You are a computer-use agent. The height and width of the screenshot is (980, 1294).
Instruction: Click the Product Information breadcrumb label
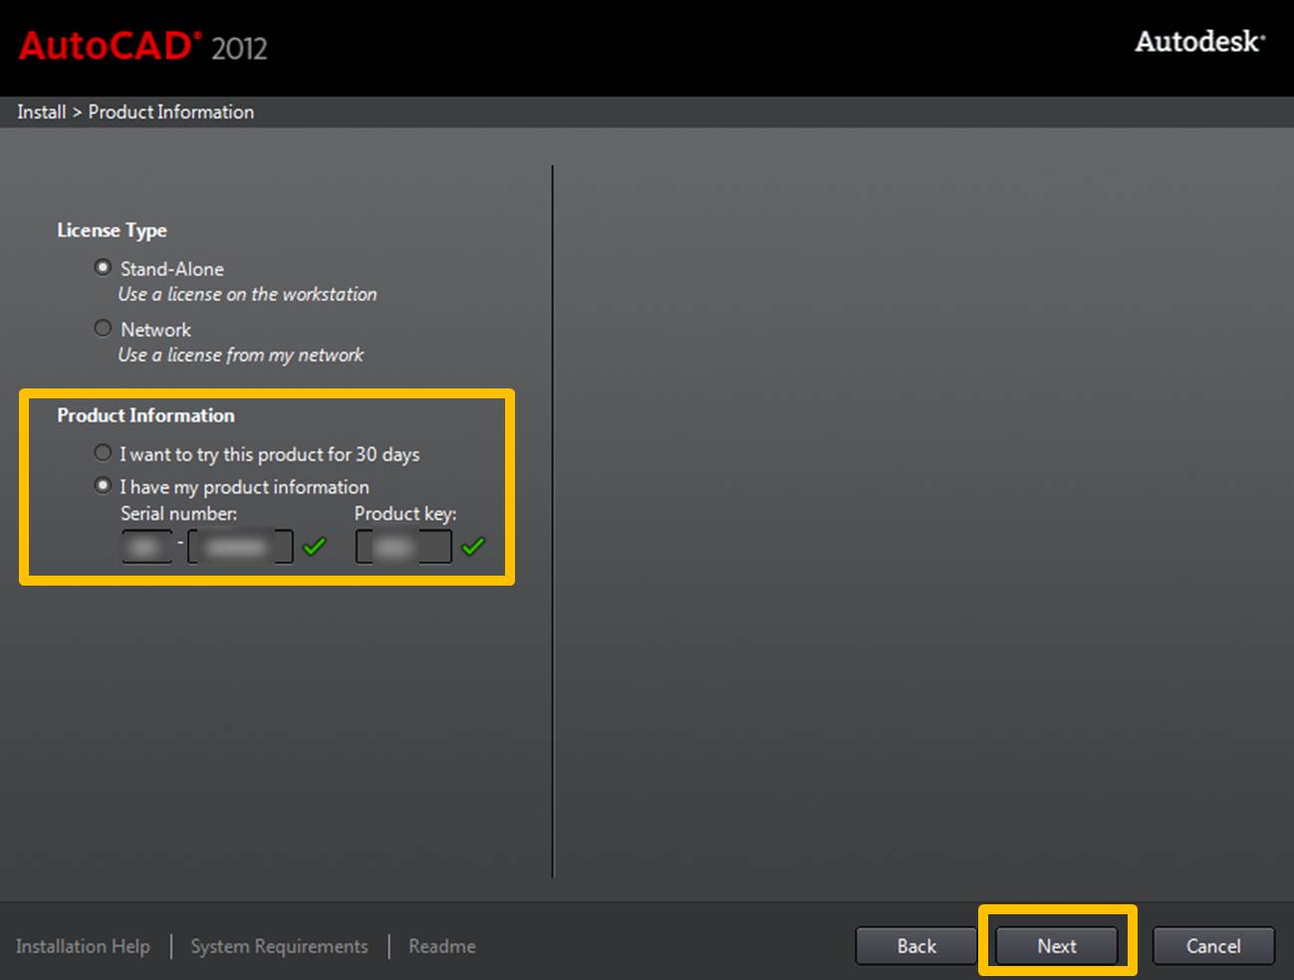coord(170,112)
